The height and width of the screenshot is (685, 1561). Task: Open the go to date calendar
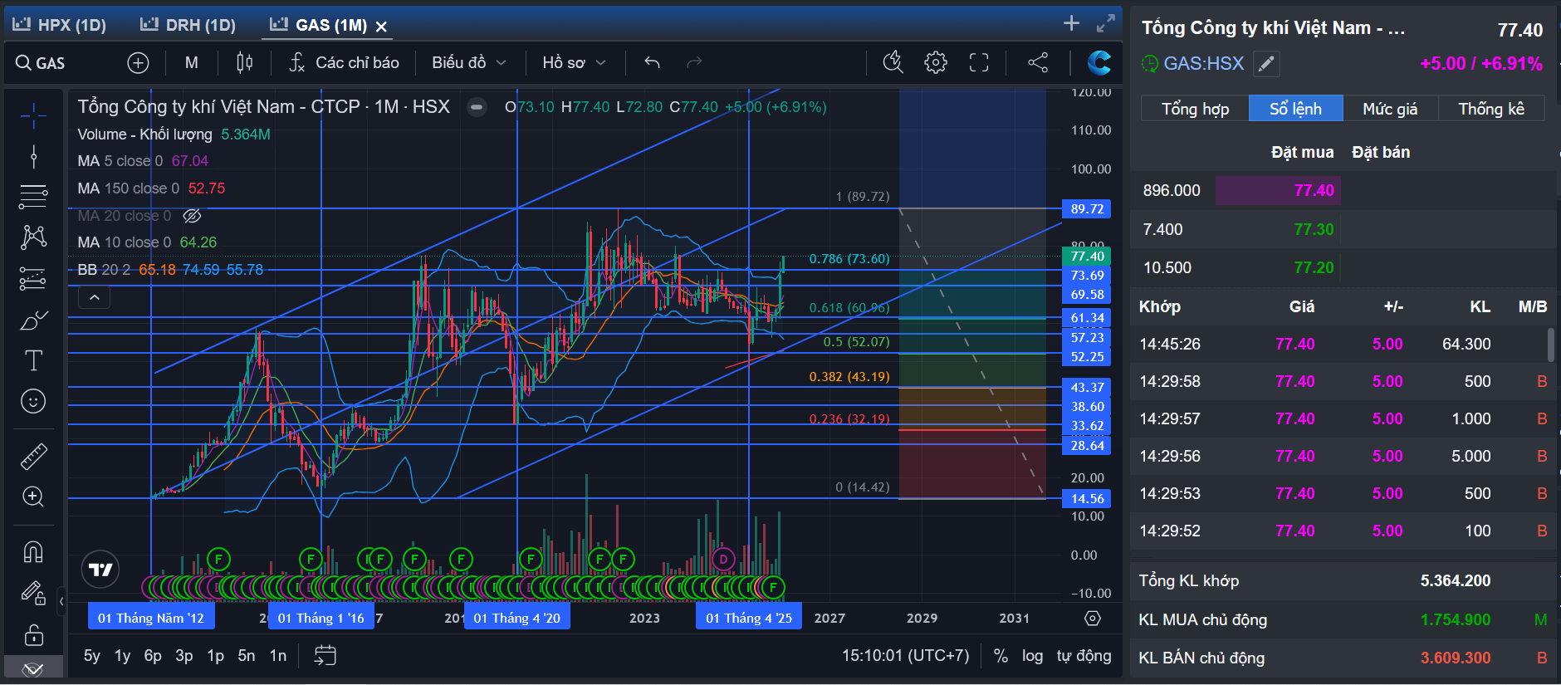coord(325,656)
